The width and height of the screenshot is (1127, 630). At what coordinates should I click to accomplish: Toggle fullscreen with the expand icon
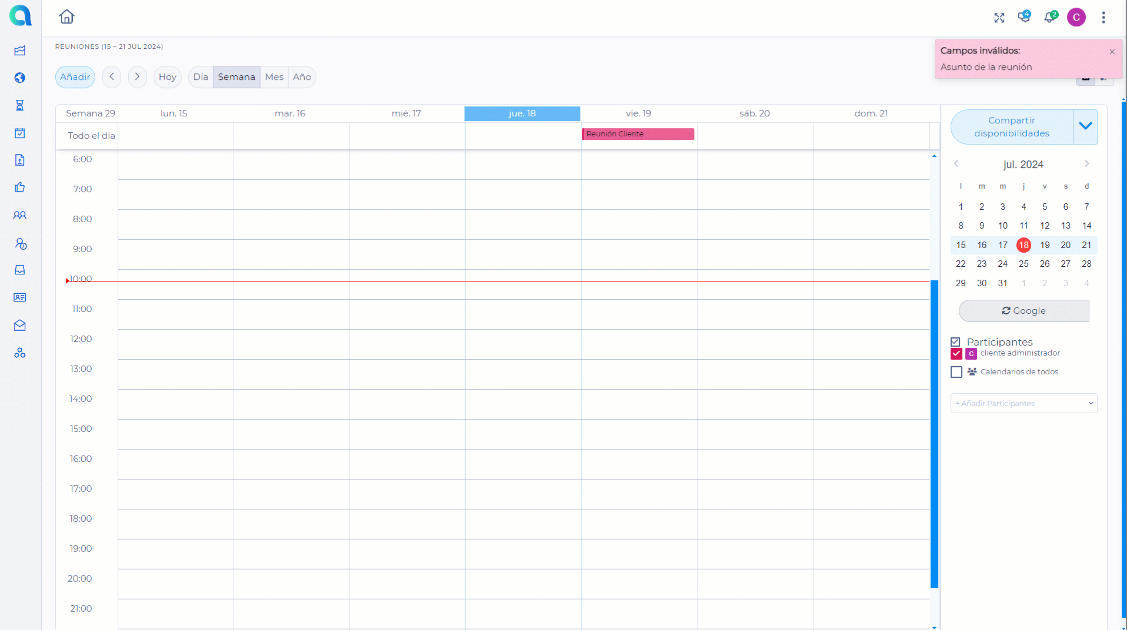click(999, 18)
